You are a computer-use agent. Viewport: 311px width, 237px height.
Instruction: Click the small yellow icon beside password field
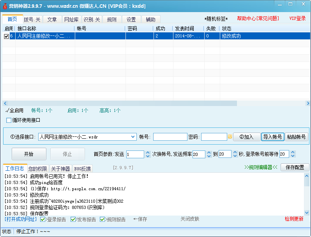point(230,137)
